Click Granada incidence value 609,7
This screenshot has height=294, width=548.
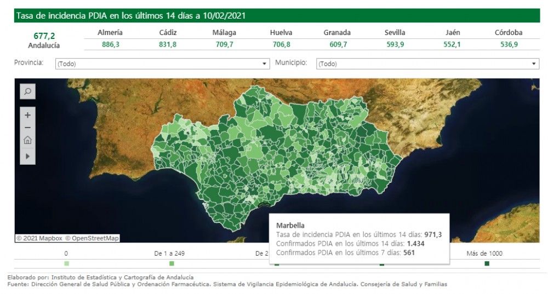tap(338, 44)
